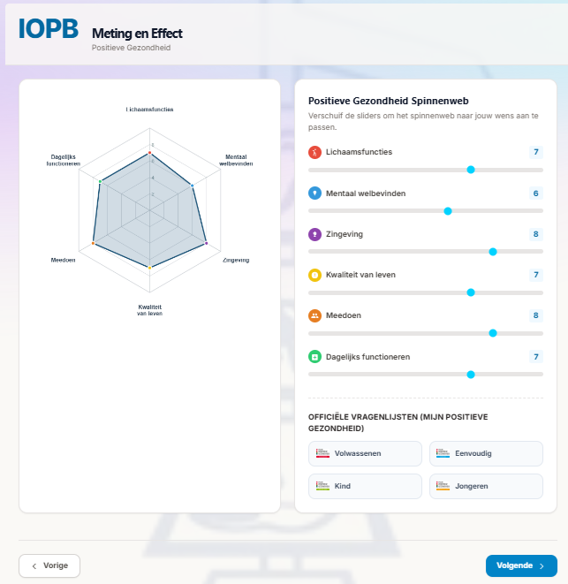
Task: Click the blue Mentaal welbevinden point on chart
Action: tap(193, 186)
